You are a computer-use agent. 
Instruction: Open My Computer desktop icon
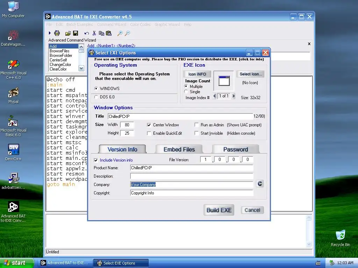coord(13,9)
